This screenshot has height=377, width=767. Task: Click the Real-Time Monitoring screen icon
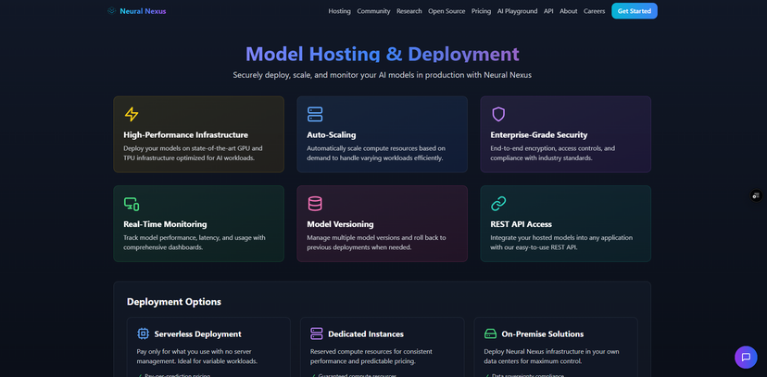(x=132, y=204)
